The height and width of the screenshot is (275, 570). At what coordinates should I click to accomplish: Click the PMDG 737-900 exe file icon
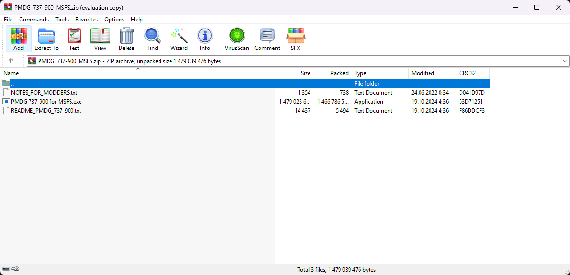tap(6, 102)
